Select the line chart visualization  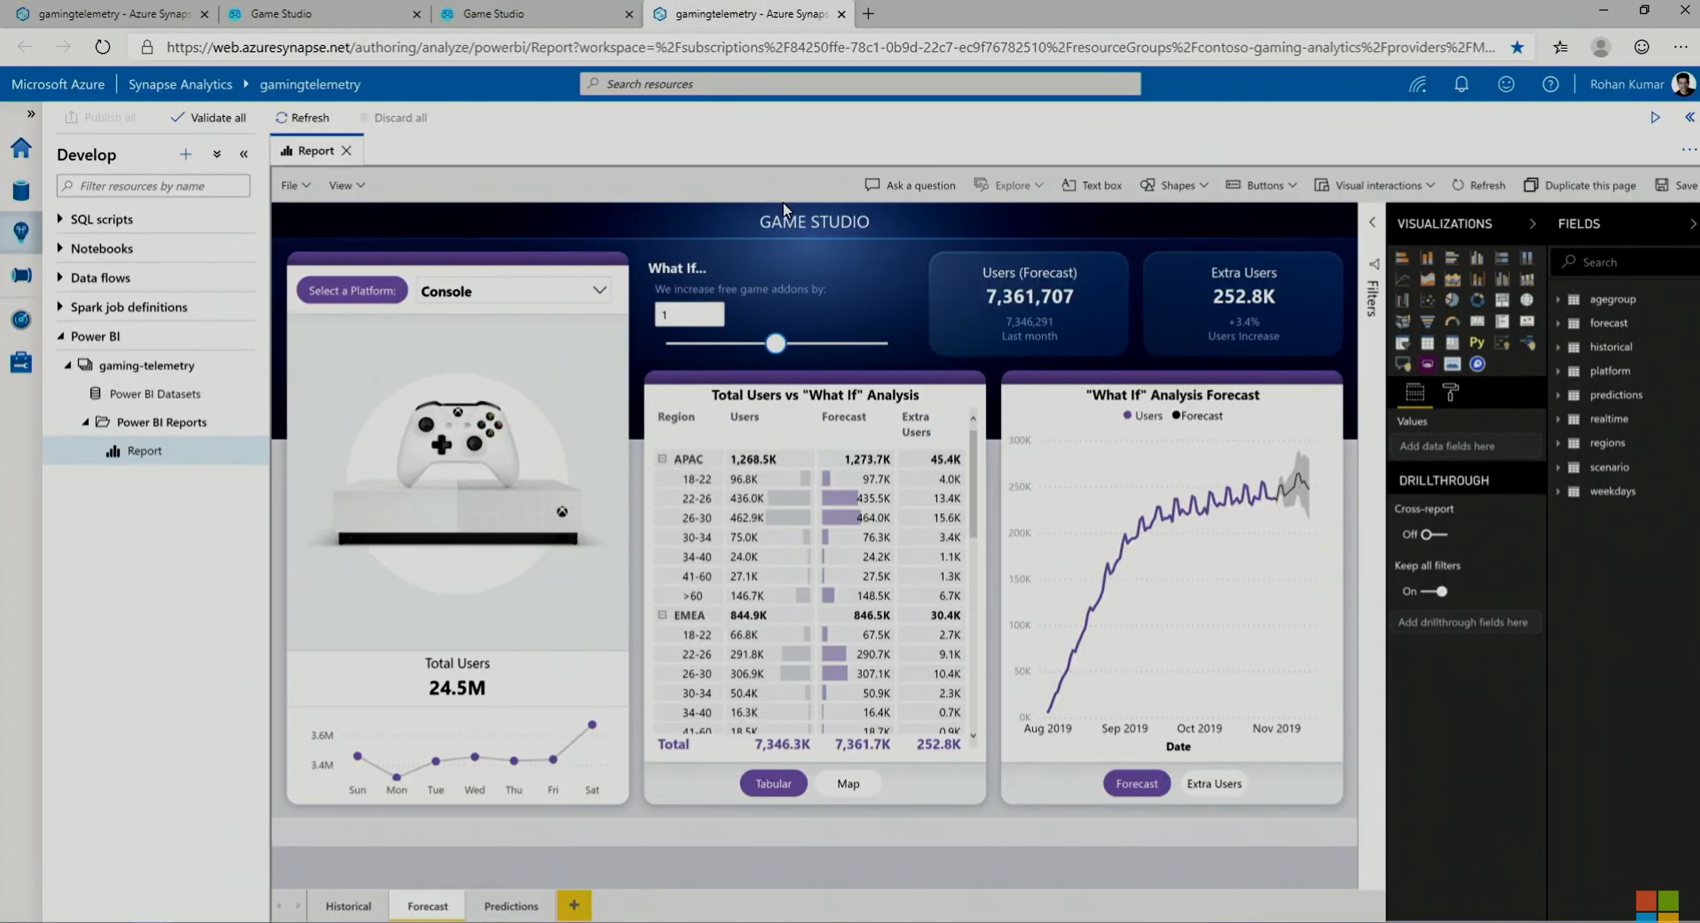(x=1402, y=279)
